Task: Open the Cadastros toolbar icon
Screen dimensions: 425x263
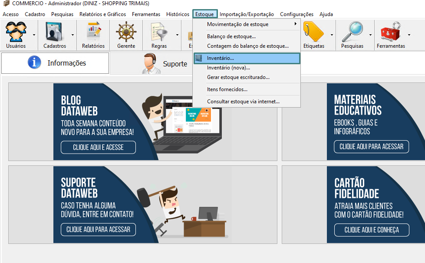Action: click(55, 32)
